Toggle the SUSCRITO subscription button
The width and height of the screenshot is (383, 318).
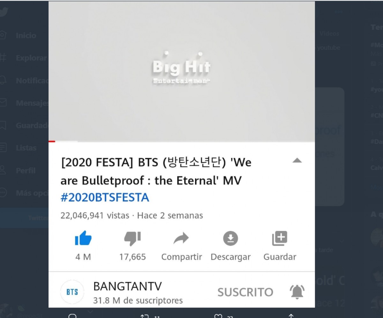click(x=245, y=292)
